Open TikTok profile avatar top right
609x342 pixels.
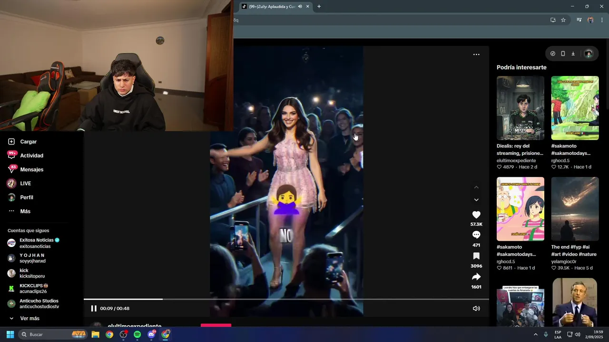589,54
